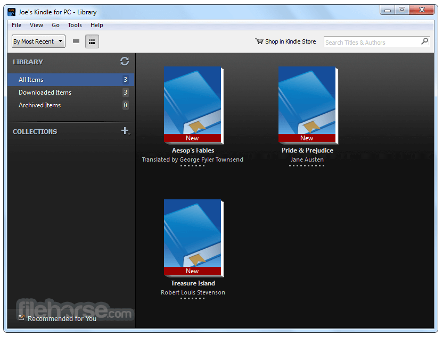Click the New banner on Treasure Island

pos(192,271)
